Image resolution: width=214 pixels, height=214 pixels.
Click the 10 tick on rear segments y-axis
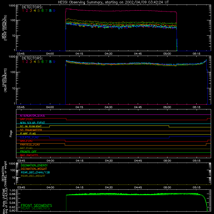tap(14, 88)
